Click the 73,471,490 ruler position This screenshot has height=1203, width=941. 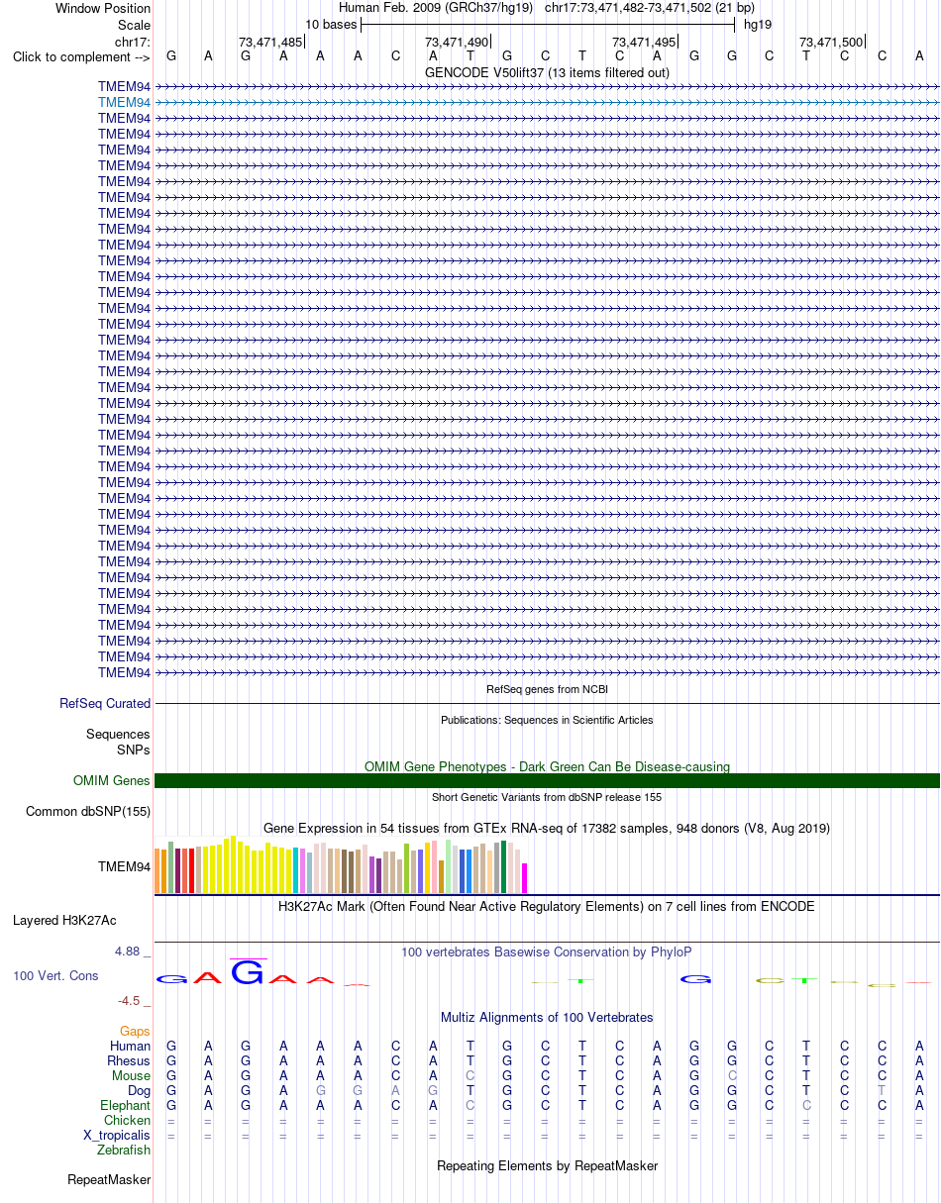pyautogui.click(x=457, y=42)
